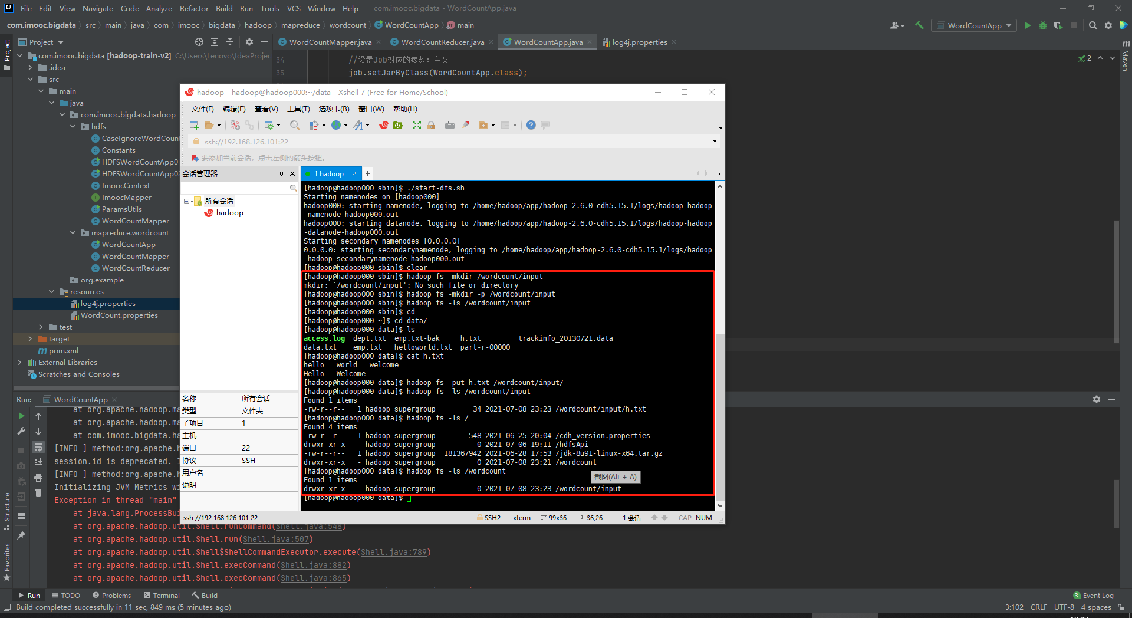Open the TODO tool window button
Image resolution: width=1132 pixels, height=618 pixels.
[x=66, y=596]
